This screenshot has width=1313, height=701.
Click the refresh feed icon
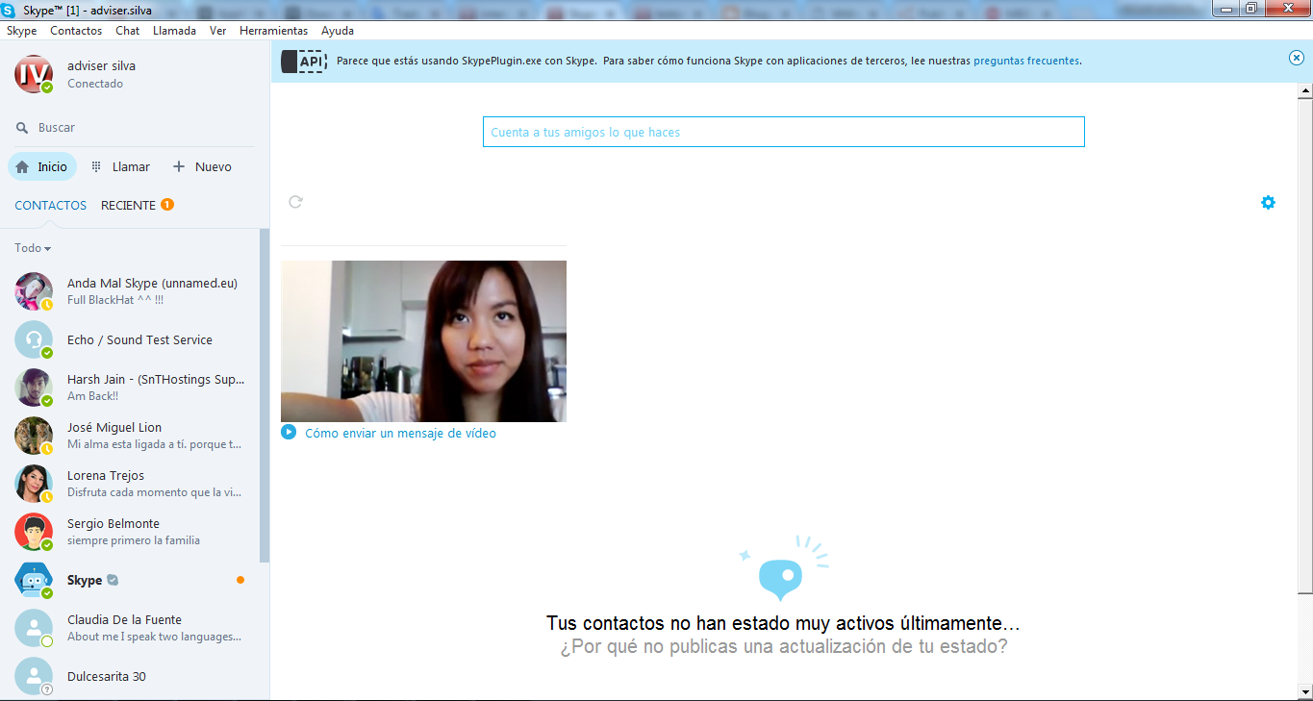[x=296, y=202]
